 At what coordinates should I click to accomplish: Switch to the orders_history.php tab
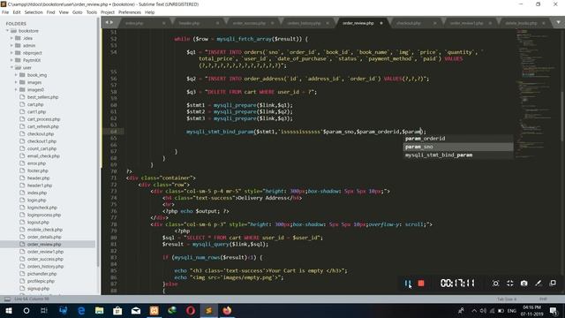304,23
